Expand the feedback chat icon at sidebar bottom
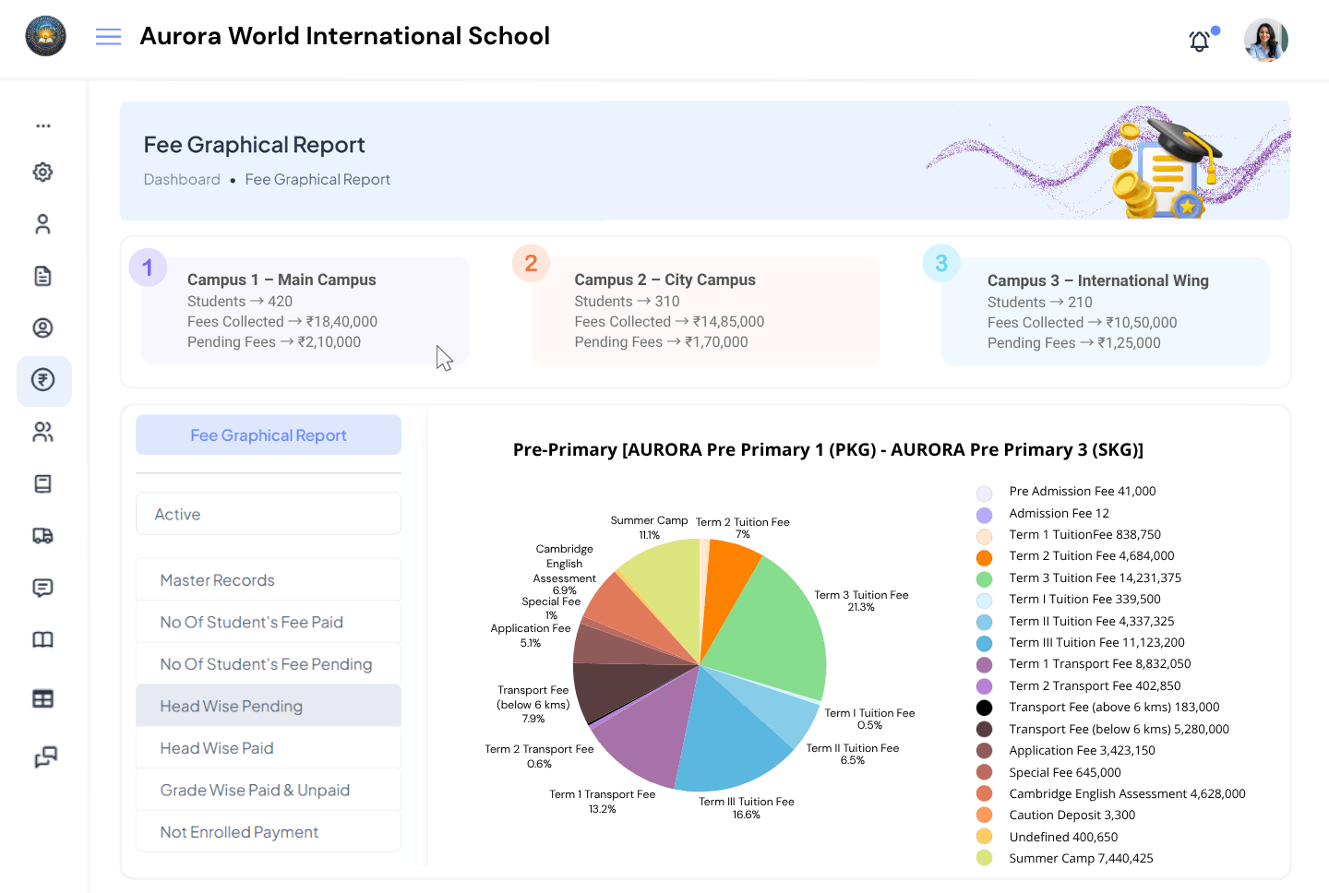Screen dimensions: 1329x893 (x=42, y=756)
